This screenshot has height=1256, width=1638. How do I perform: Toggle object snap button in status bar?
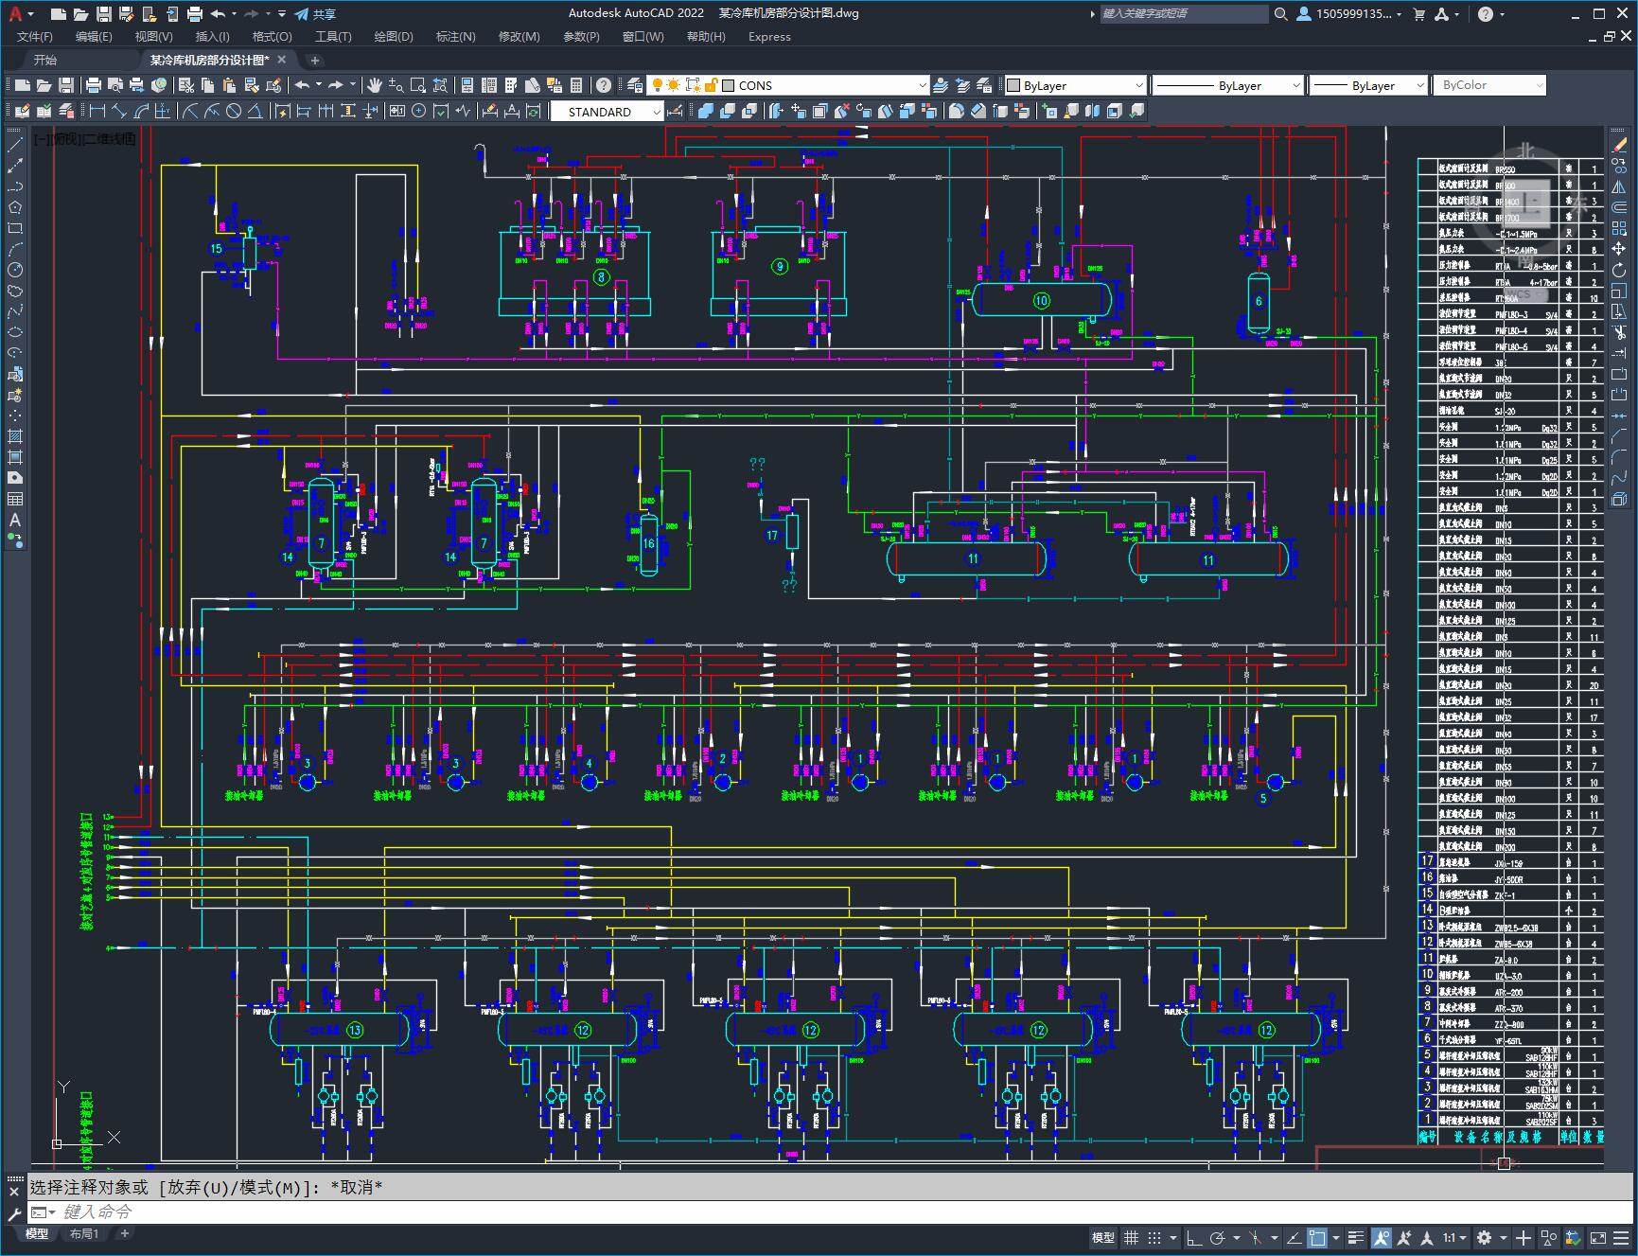coord(1317,1237)
